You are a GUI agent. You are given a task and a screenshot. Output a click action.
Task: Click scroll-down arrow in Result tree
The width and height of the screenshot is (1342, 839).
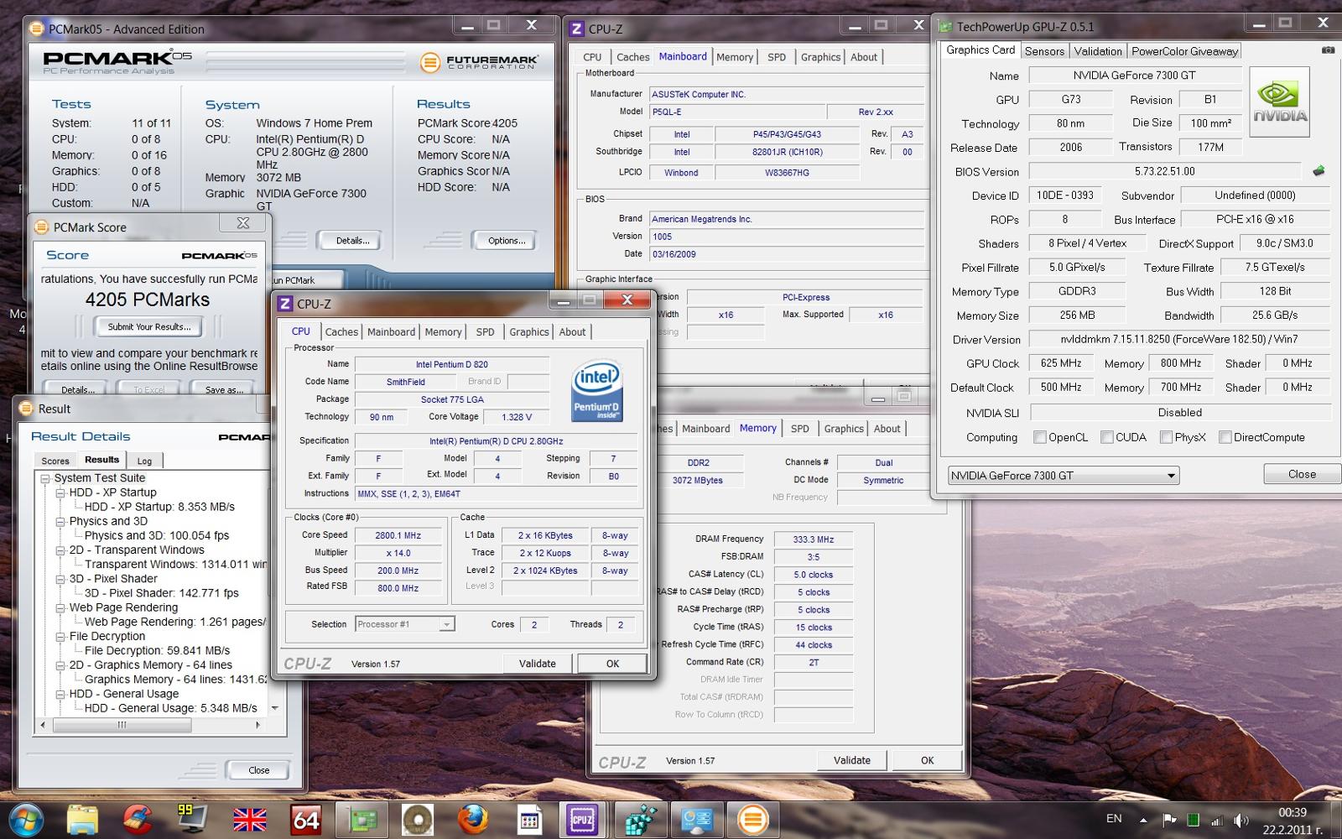pyautogui.click(x=274, y=708)
